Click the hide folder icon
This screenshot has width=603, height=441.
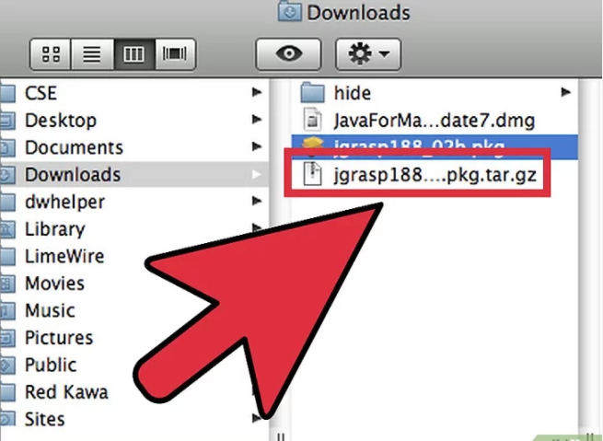tap(315, 93)
